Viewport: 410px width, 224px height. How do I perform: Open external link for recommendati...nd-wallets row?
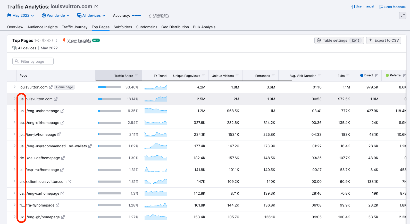point(90,146)
